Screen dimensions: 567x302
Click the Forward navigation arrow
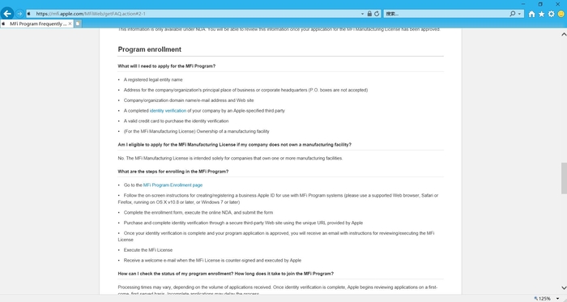(19, 14)
